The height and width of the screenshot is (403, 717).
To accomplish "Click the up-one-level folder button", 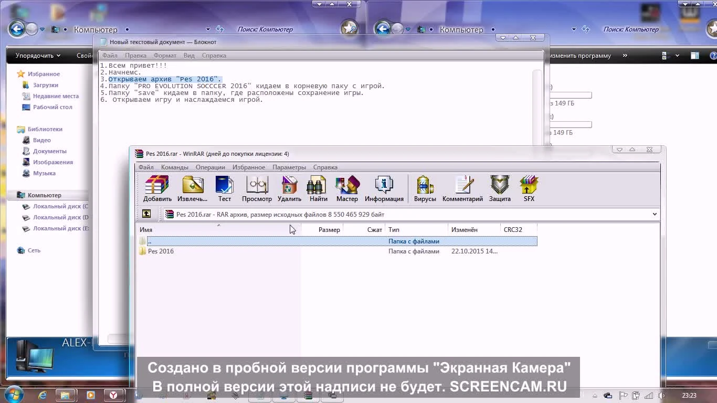I will point(146,214).
